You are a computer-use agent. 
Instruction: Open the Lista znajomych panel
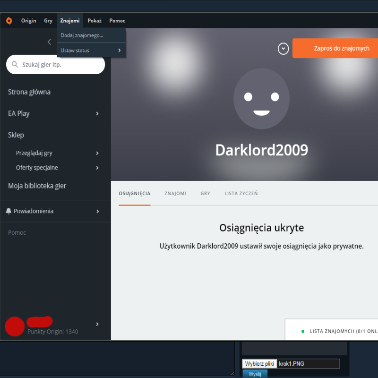(332, 330)
